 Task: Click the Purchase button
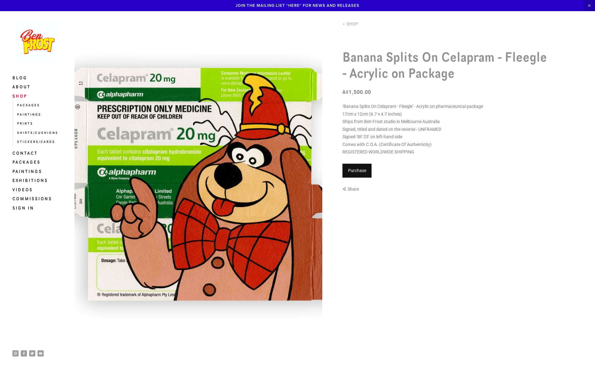(x=357, y=170)
